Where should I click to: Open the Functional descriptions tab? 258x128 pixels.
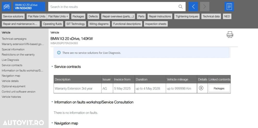click(127, 24)
